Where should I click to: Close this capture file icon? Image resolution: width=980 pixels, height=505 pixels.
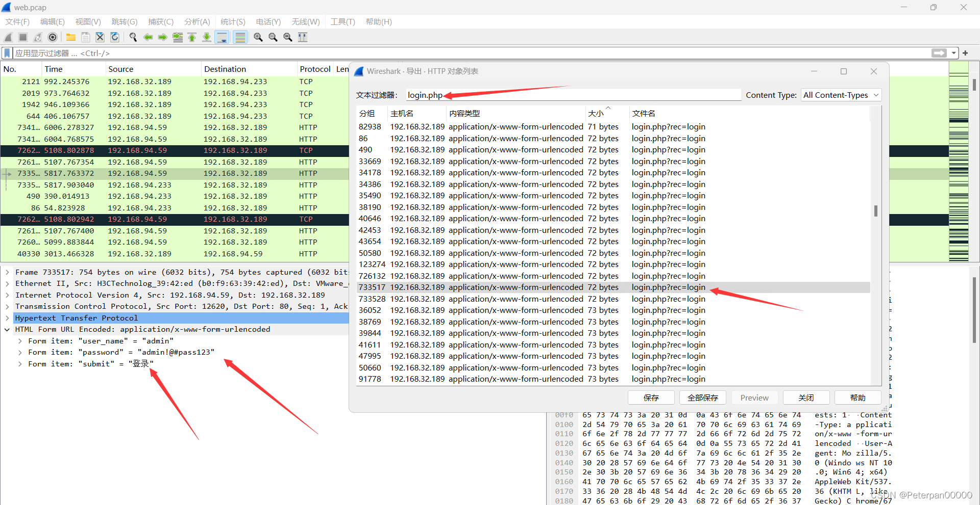(100, 37)
